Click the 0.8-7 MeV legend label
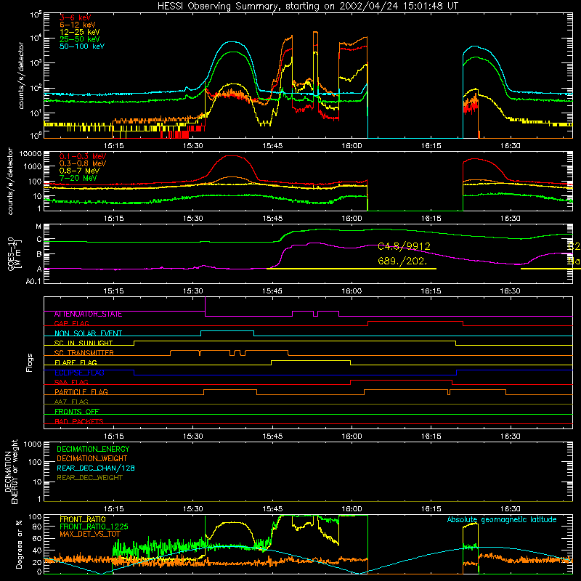The image size is (581, 581). [79, 171]
